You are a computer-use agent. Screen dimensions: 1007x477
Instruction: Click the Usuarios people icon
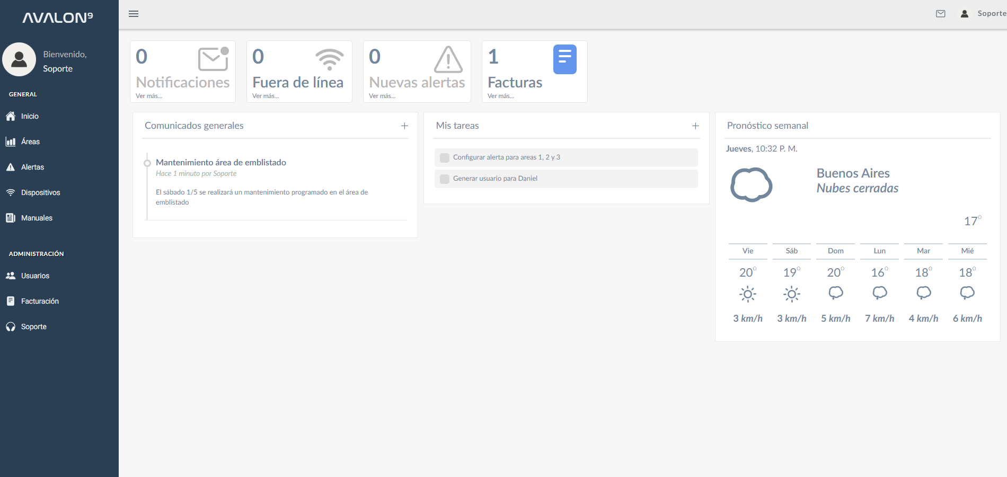[11, 276]
